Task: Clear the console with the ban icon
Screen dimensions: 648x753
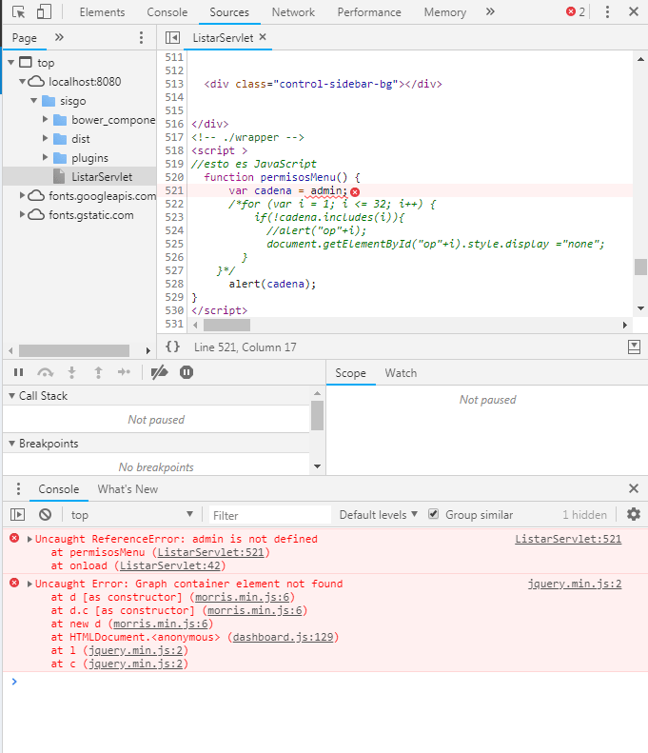Action: click(x=45, y=515)
